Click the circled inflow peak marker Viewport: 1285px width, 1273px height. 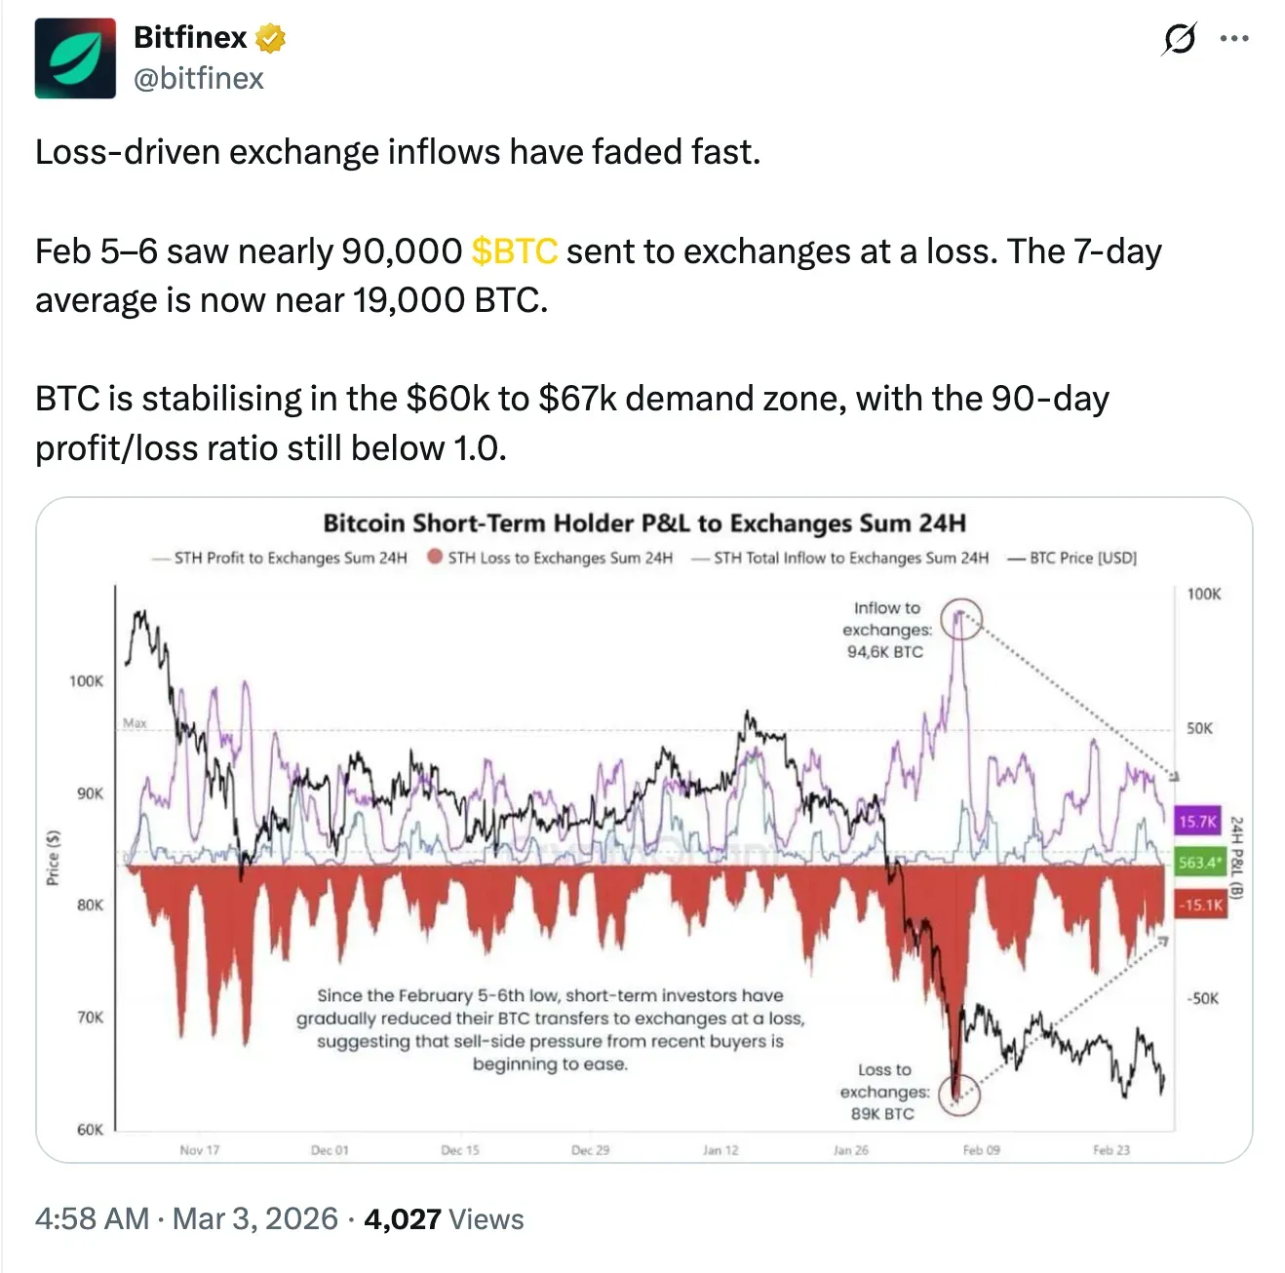[961, 619]
